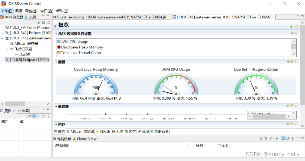
Task: Open the 触发器 tab
Action: tap(103, 131)
